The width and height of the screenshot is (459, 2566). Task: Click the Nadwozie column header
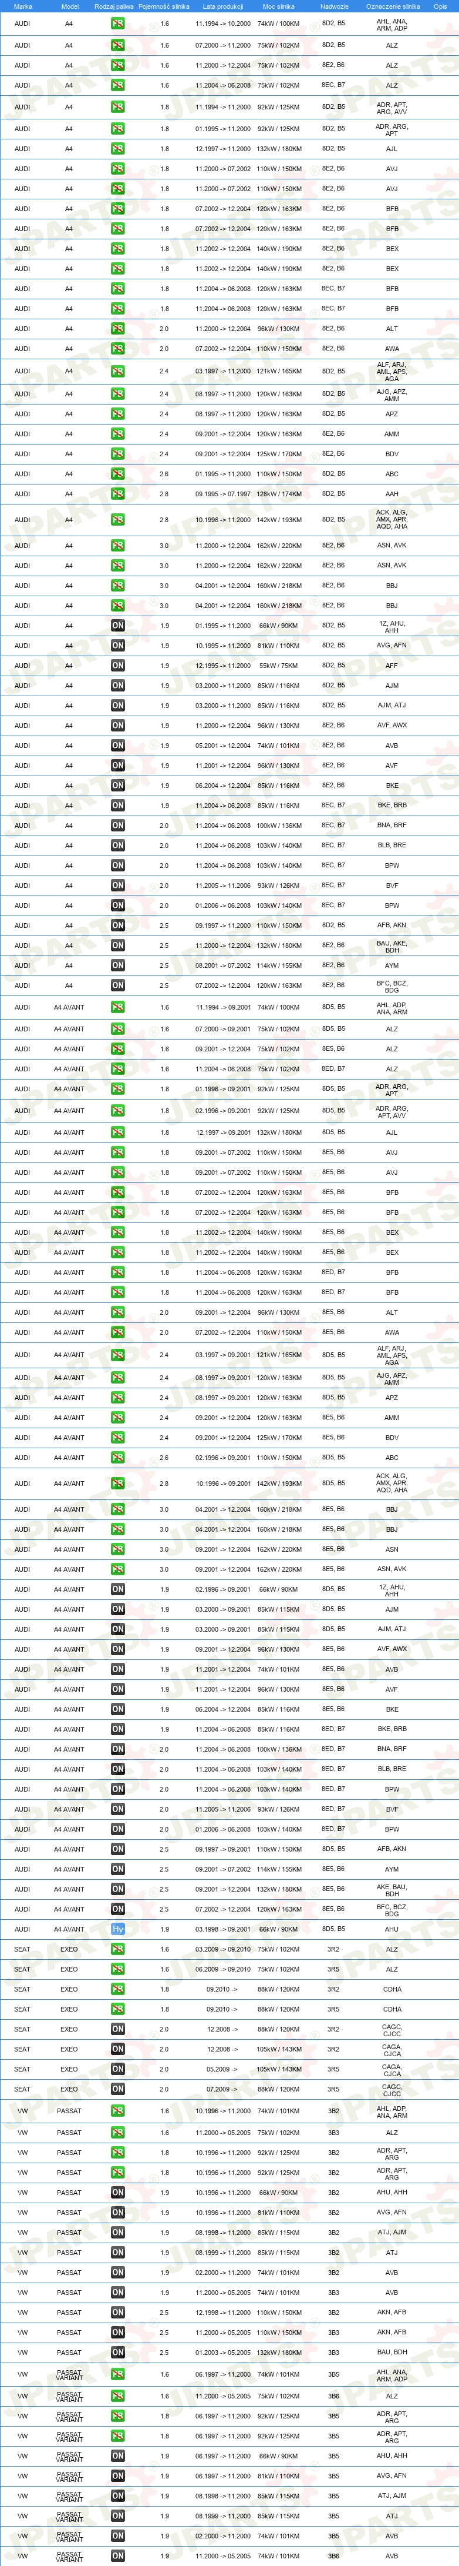tap(334, 6)
